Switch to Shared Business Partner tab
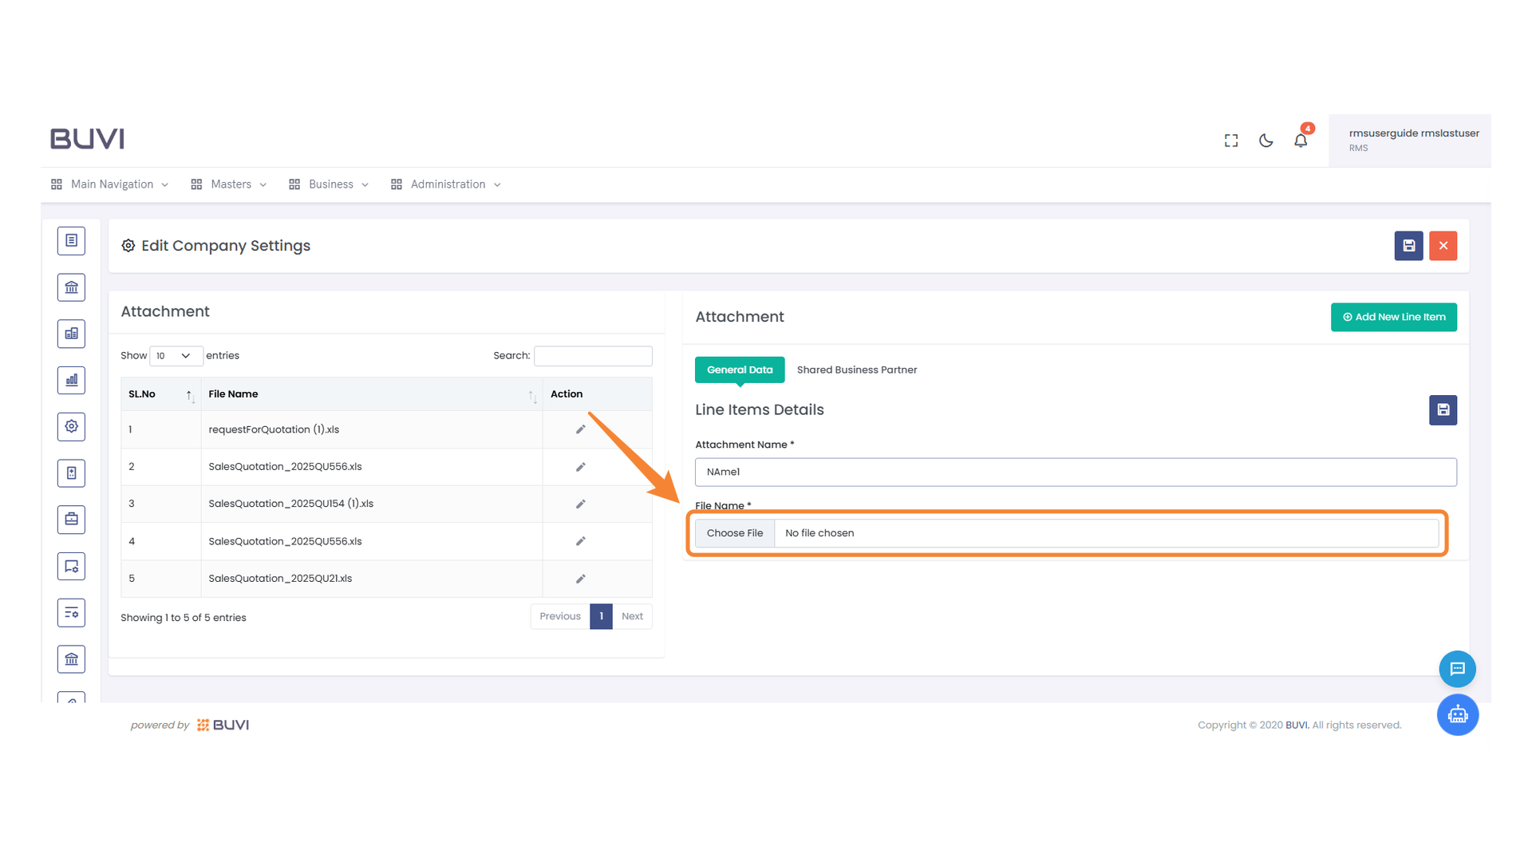 856,370
